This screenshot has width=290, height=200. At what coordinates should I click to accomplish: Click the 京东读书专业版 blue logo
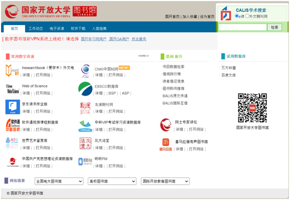[13, 107]
